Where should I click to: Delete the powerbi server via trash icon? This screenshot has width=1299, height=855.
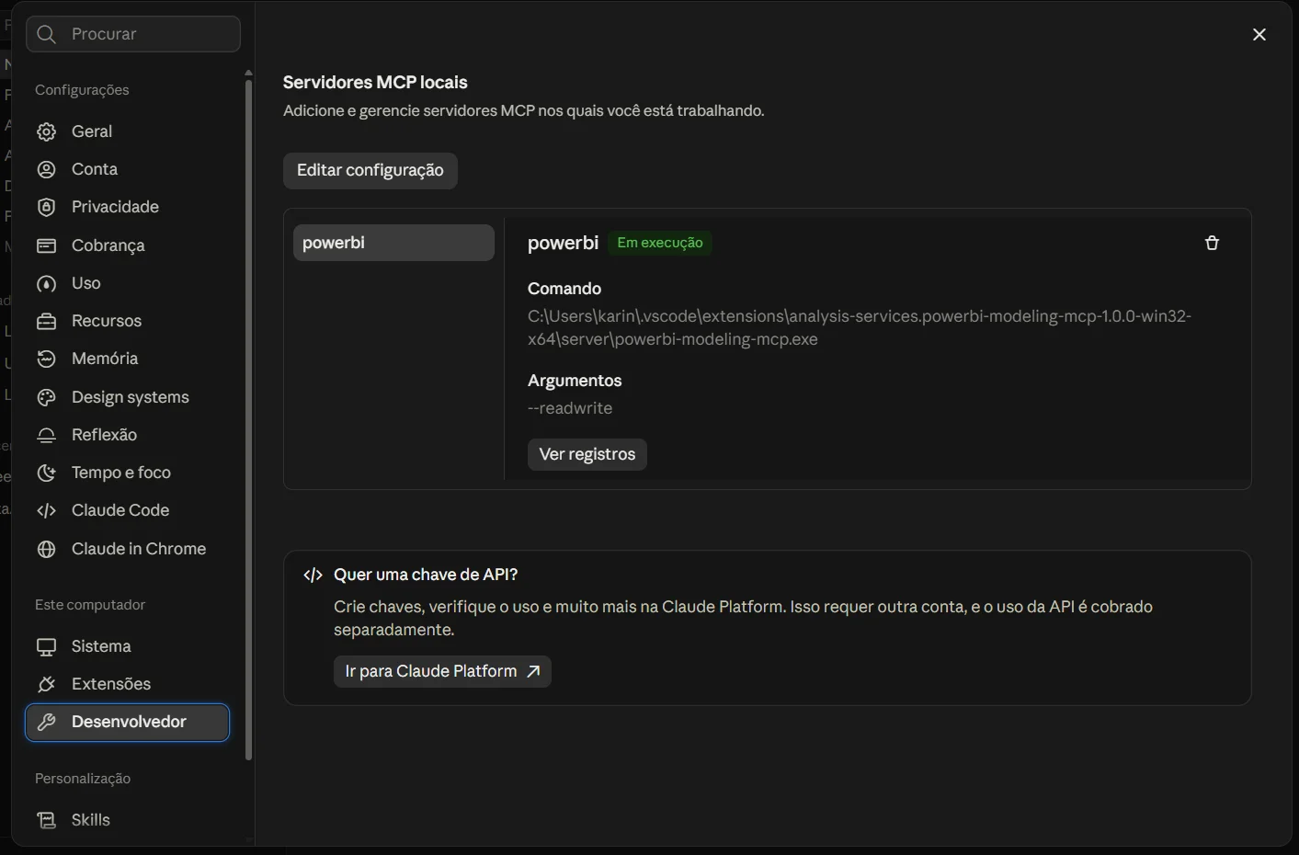(x=1212, y=243)
